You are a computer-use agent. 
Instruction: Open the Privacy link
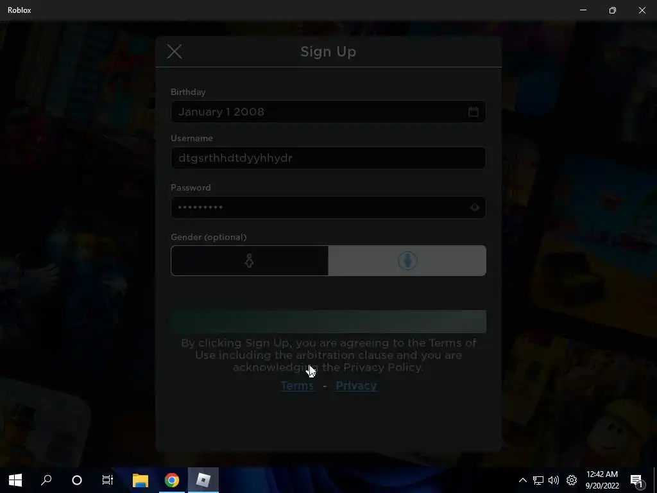click(356, 386)
